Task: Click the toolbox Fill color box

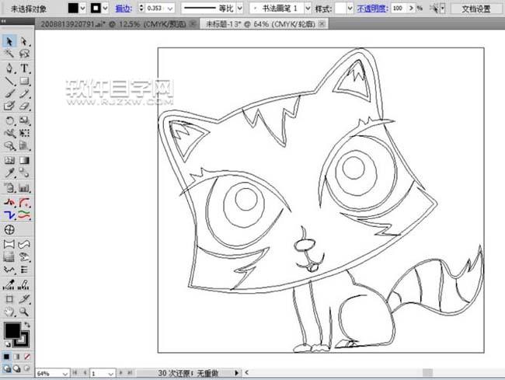Action: [x=12, y=329]
